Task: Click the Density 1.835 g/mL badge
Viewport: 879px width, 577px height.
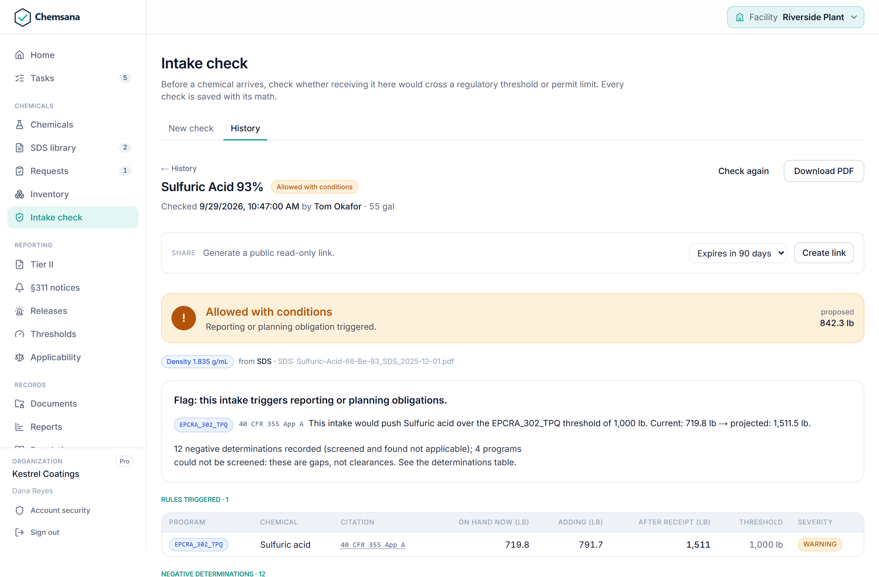Action: [x=197, y=362]
